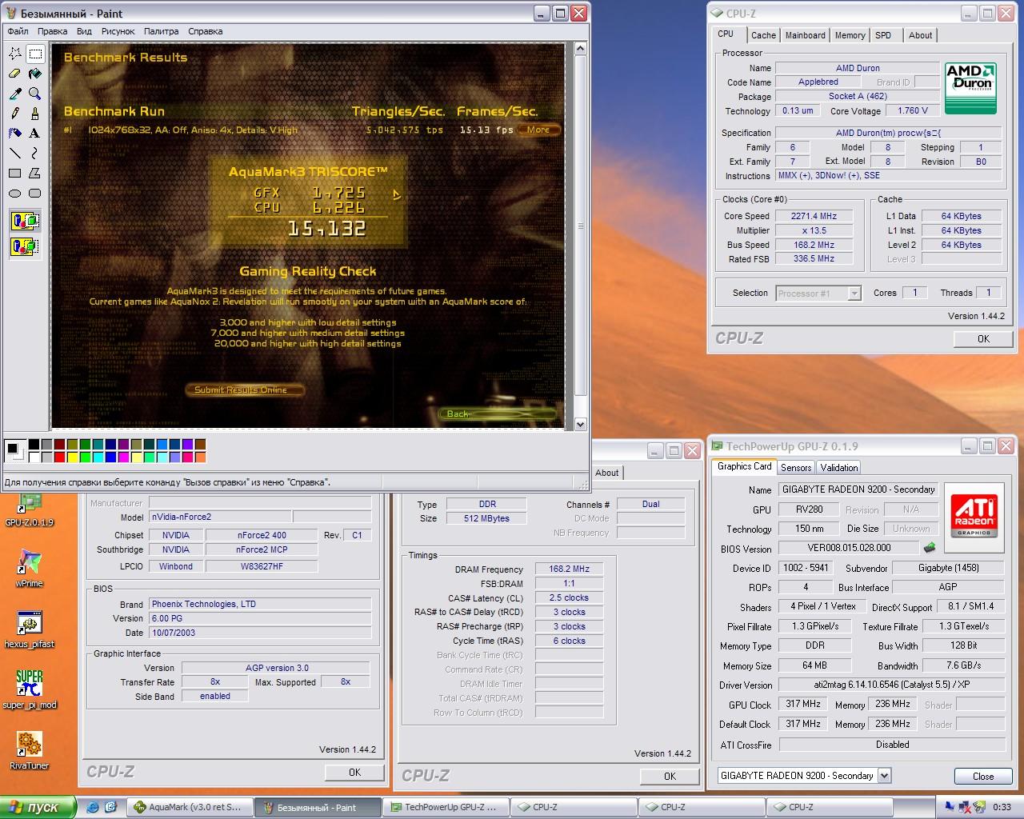
Task: Choose the Brush tool in Paint
Action: click(35, 114)
